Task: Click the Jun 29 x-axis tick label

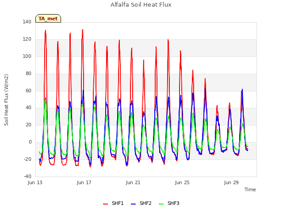Action: click(x=231, y=182)
